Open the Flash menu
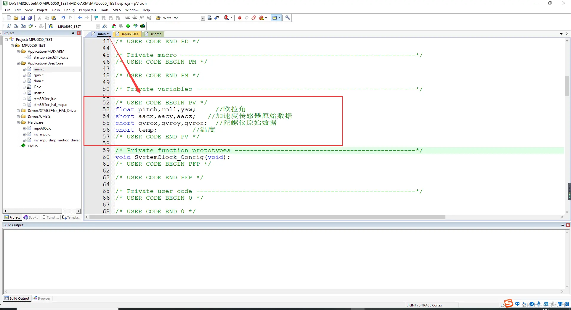The width and height of the screenshot is (571, 310). coord(56,10)
